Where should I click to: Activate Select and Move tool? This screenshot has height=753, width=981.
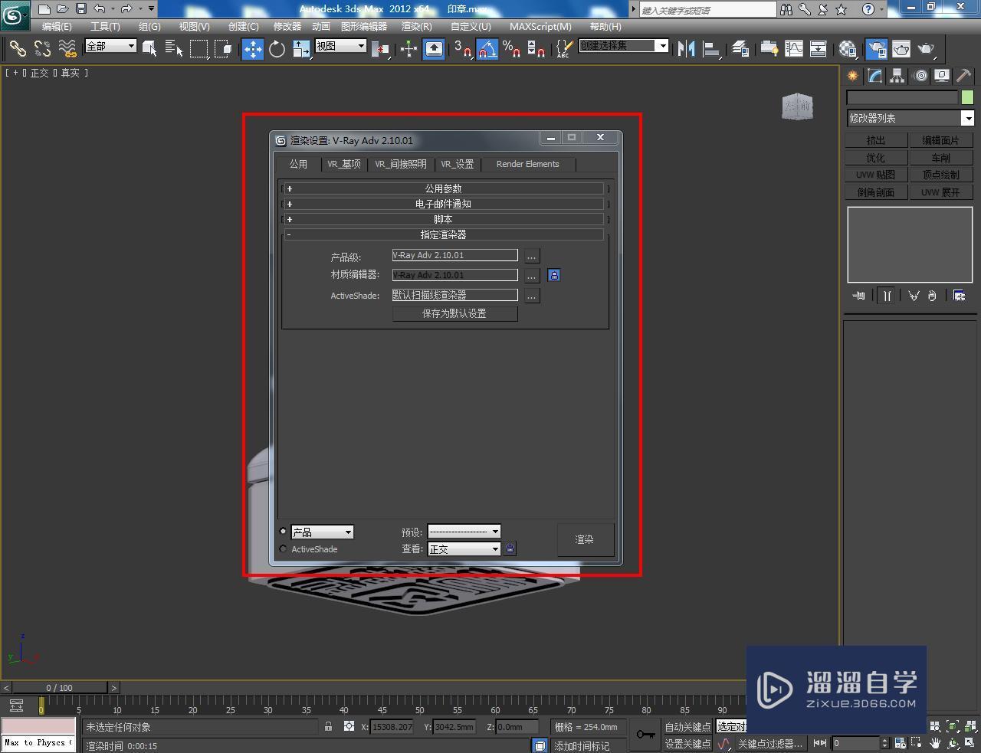[252, 49]
